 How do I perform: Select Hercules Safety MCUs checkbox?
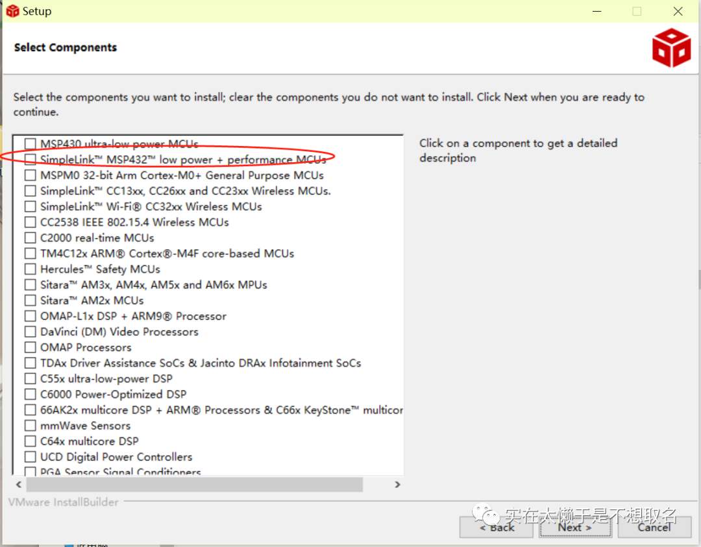(x=31, y=269)
